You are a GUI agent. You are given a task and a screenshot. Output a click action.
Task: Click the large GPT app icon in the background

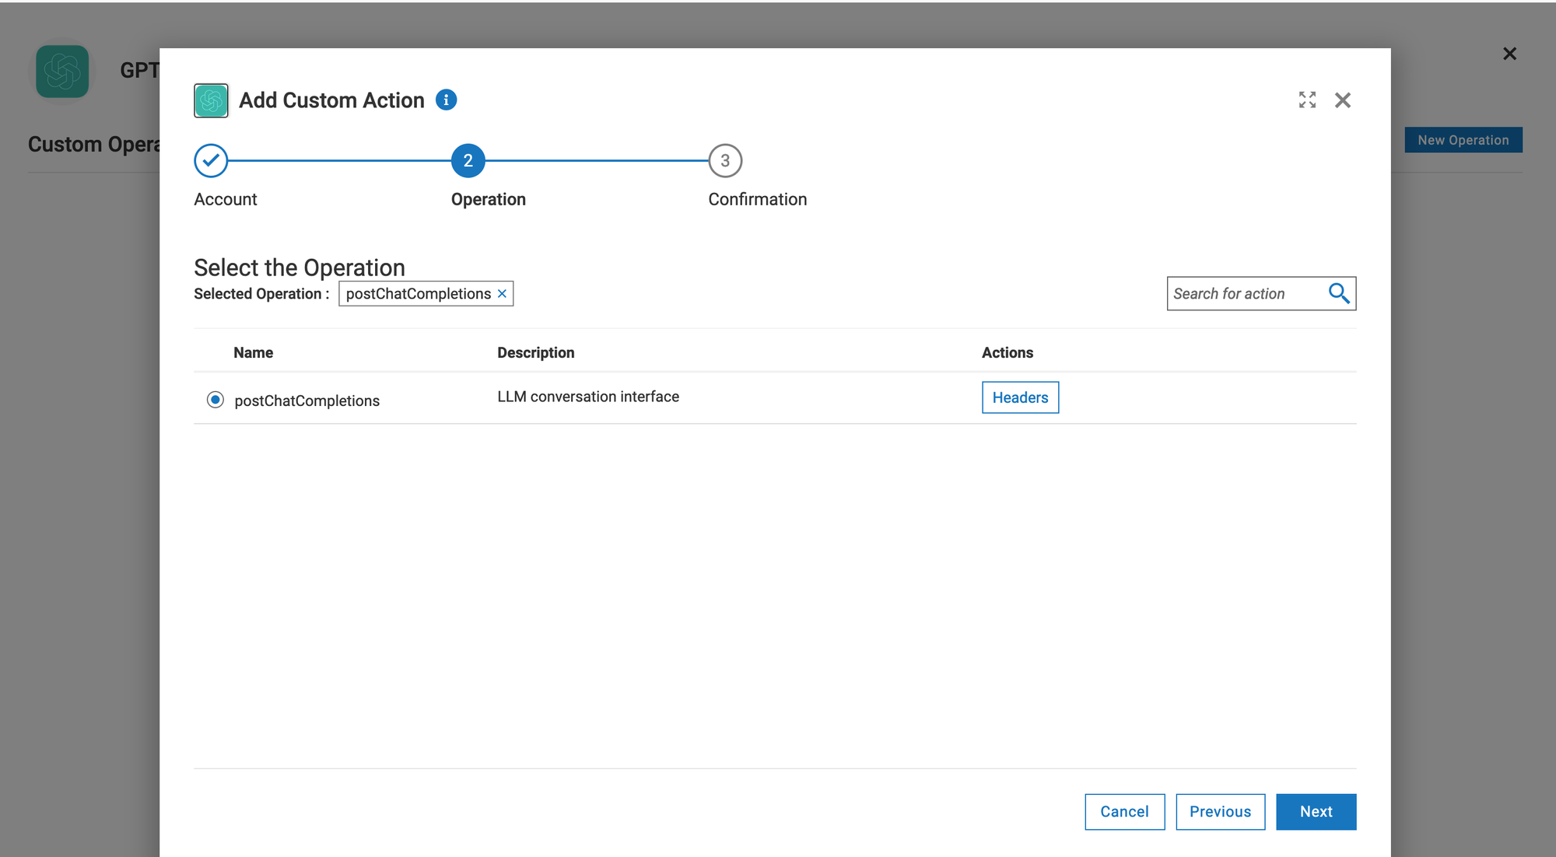point(62,71)
